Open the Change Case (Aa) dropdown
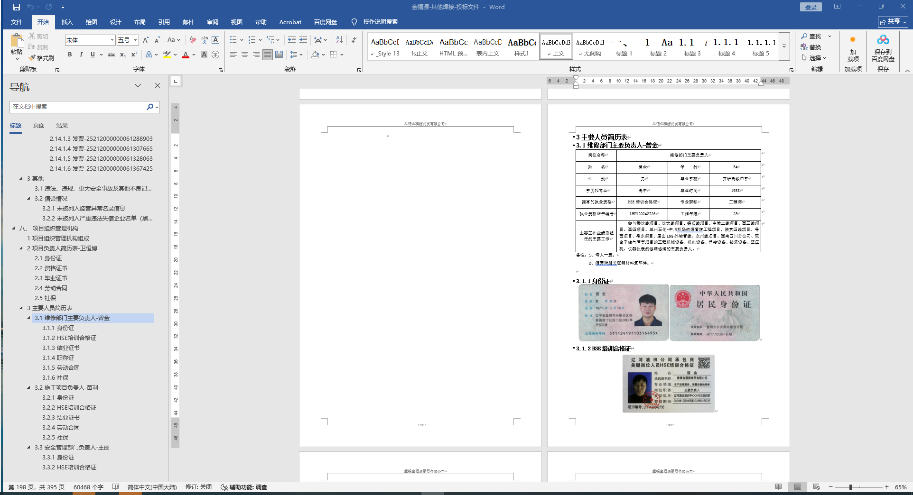The width and height of the screenshot is (913, 495). pos(174,40)
